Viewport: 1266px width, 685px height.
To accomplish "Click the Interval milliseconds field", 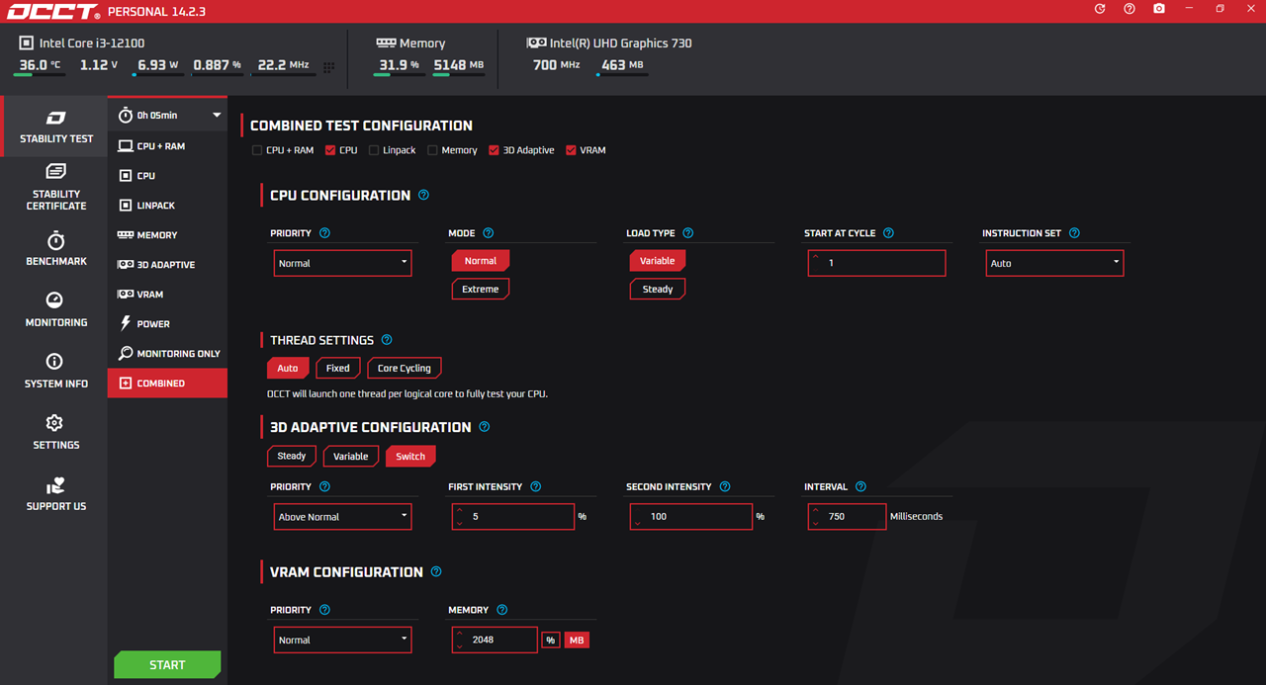I will [x=847, y=517].
